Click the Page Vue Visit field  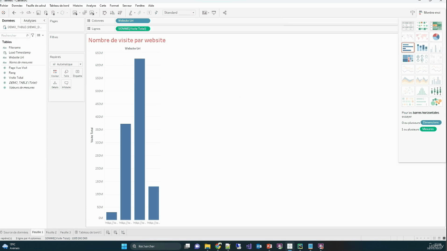tap(18, 68)
